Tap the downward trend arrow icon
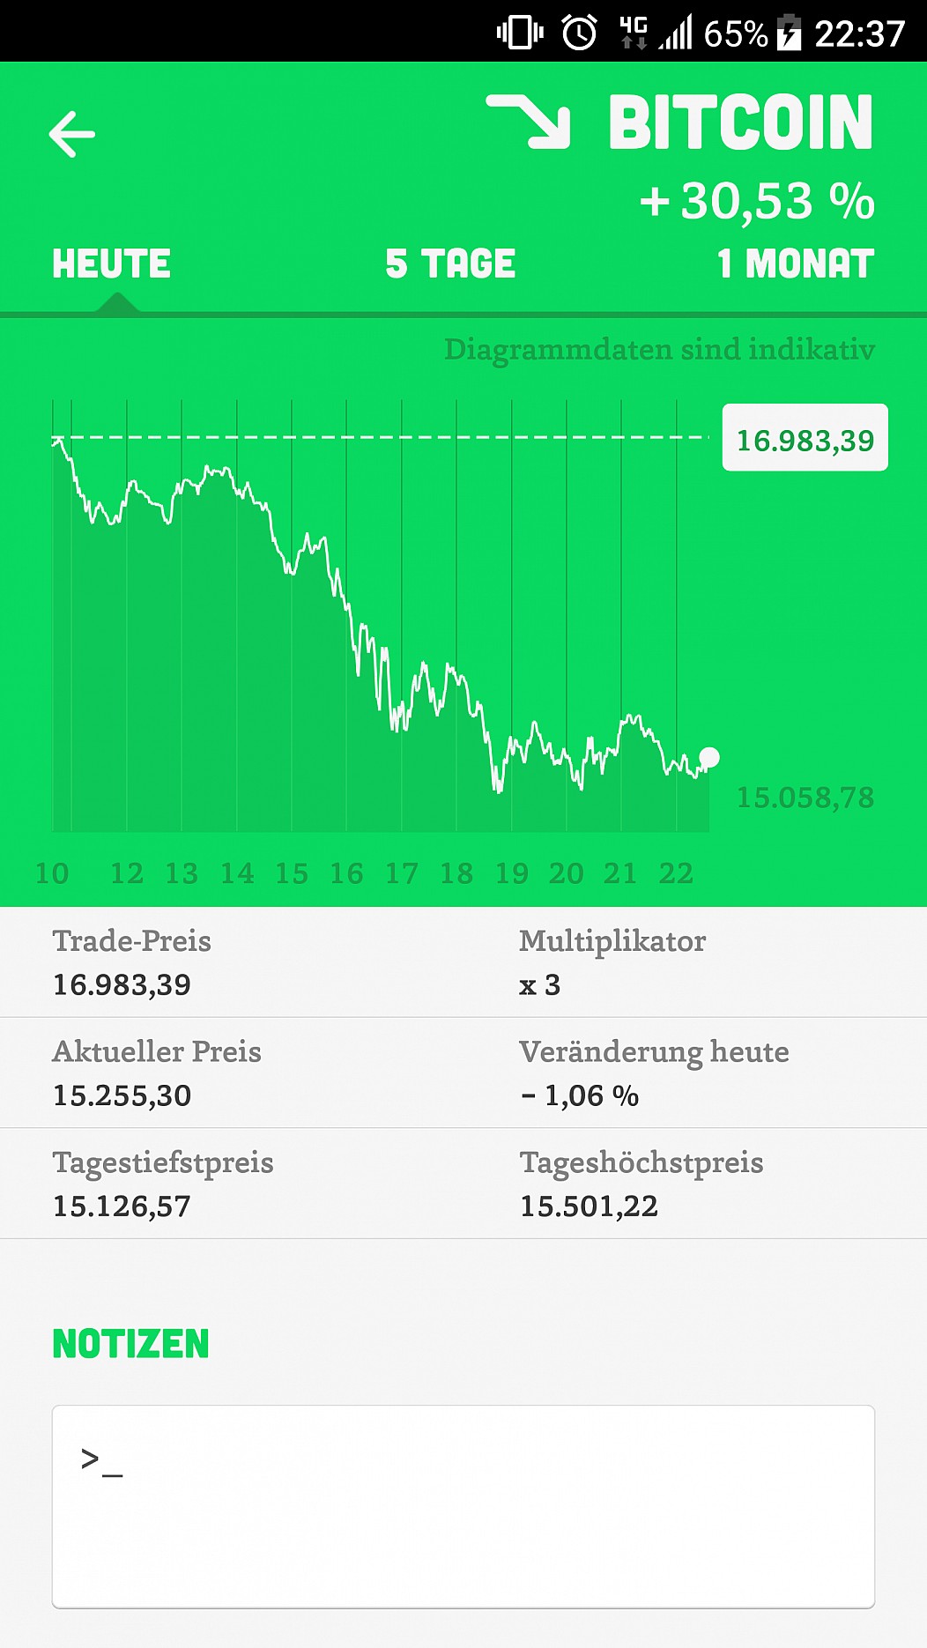Screen dimensions: 927x1648 530,122
